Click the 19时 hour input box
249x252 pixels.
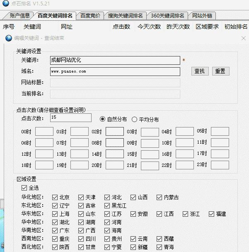(80, 165)
